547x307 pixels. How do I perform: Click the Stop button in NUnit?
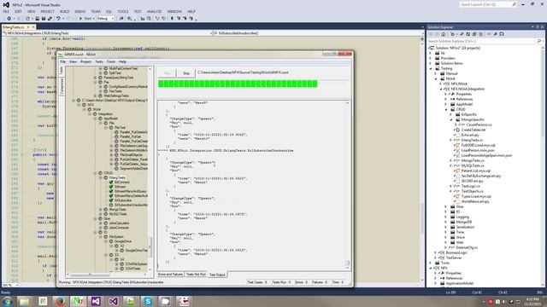coord(186,73)
